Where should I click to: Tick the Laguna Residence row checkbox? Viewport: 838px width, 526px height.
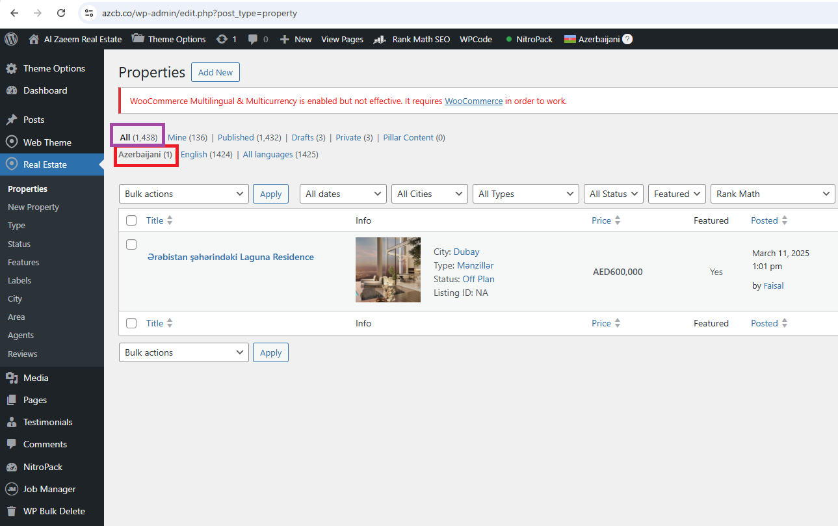[x=131, y=244]
